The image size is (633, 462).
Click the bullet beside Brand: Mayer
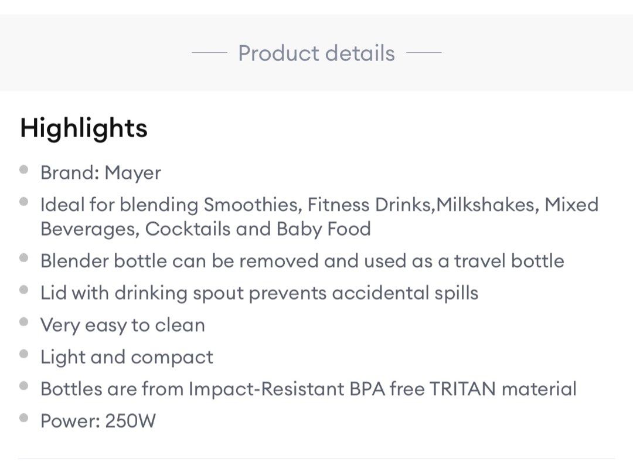24,170
